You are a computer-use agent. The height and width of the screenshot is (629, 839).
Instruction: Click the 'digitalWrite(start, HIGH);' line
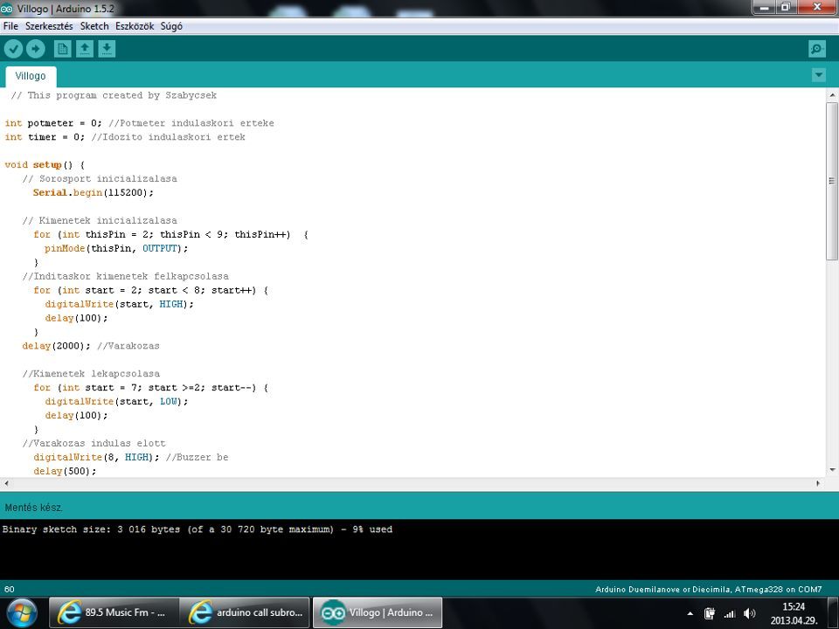(120, 304)
